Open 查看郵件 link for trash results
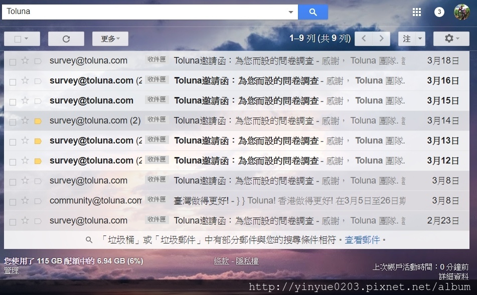Viewport: 477px width, 295px height. coord(362,240)
